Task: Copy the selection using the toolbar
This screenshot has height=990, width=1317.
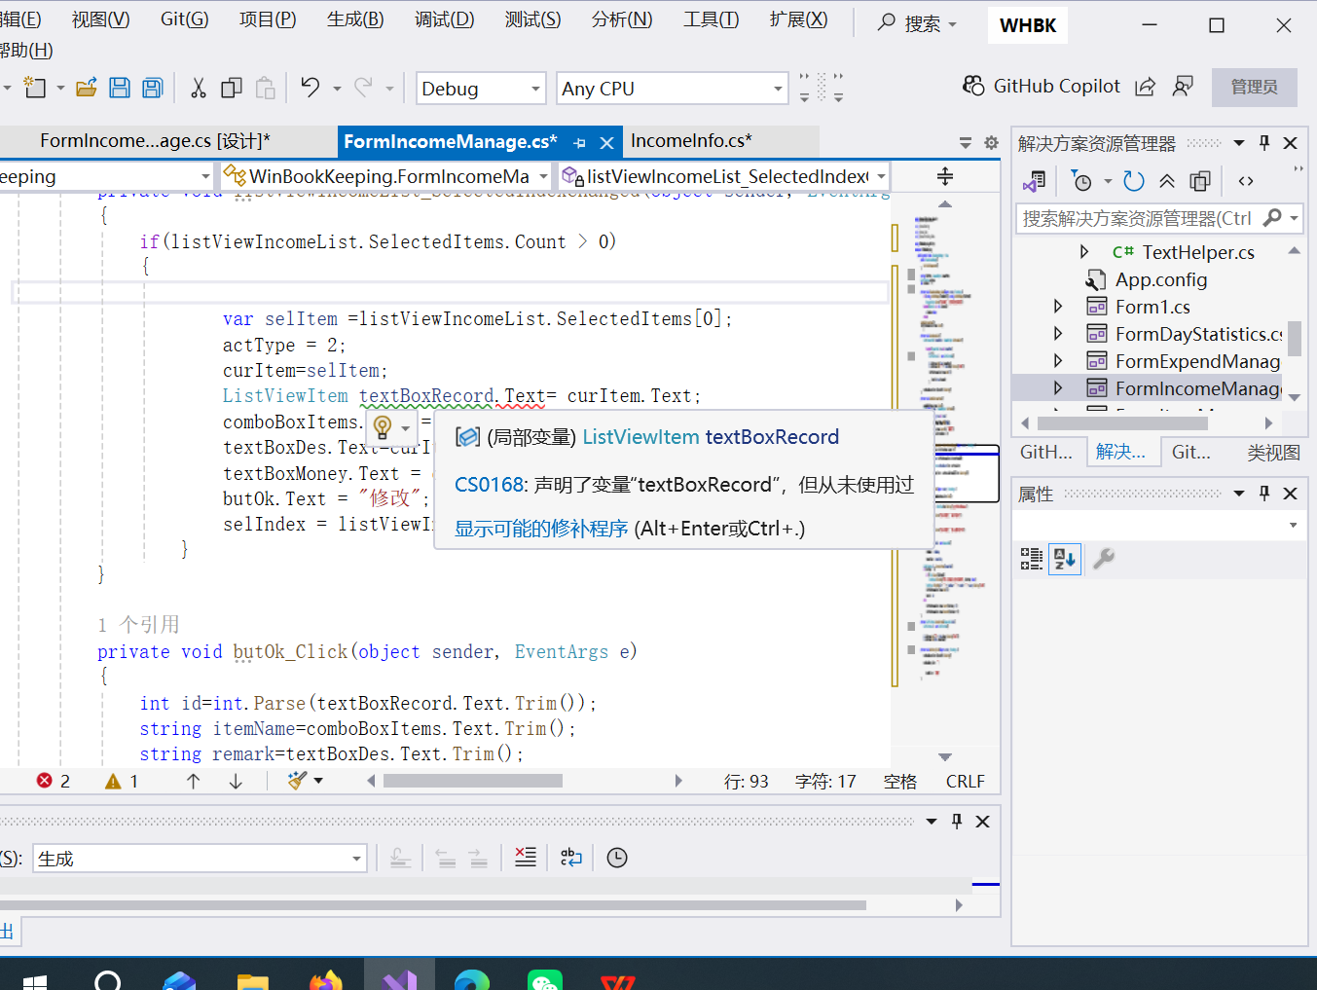Action: 232,88
